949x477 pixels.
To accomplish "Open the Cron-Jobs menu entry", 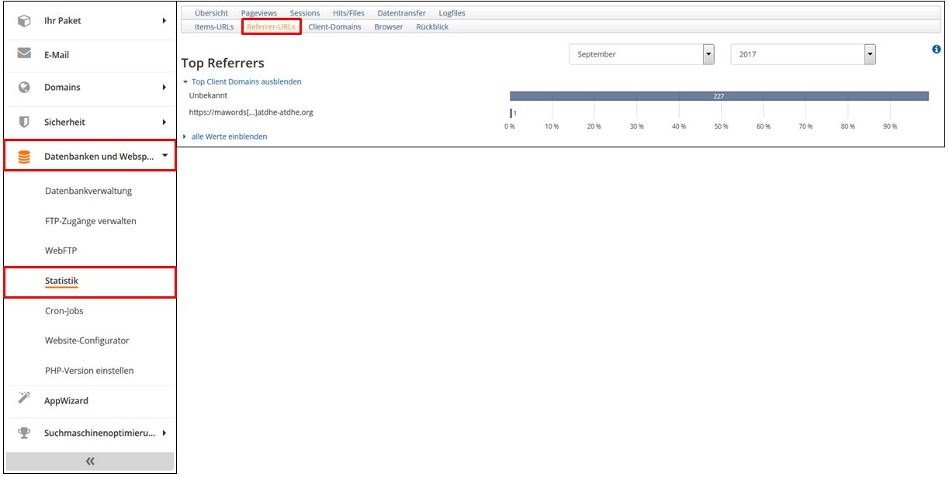I will click(x=64, y=311).
